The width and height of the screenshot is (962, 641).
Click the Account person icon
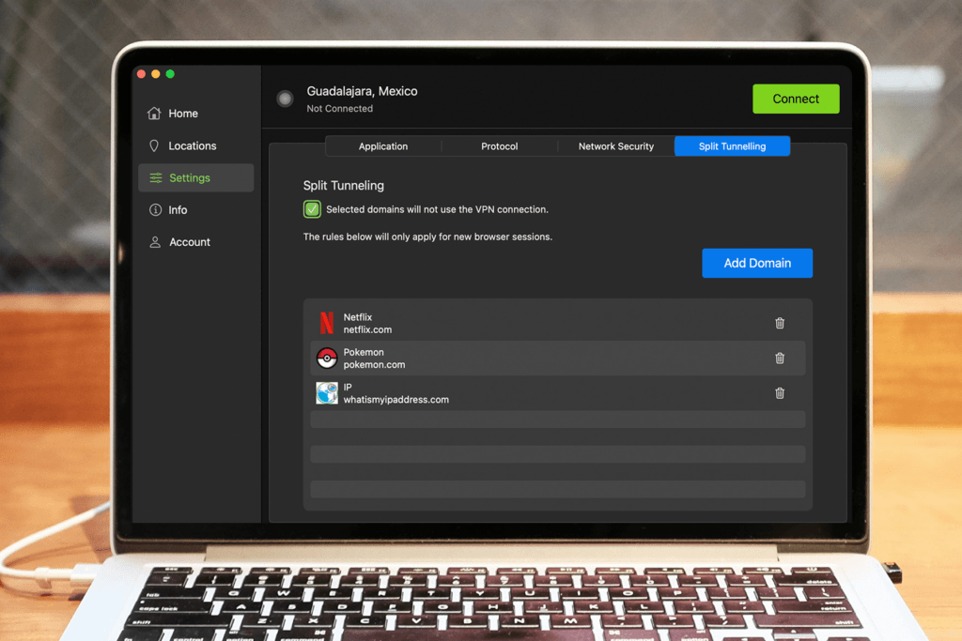point(155,242)
